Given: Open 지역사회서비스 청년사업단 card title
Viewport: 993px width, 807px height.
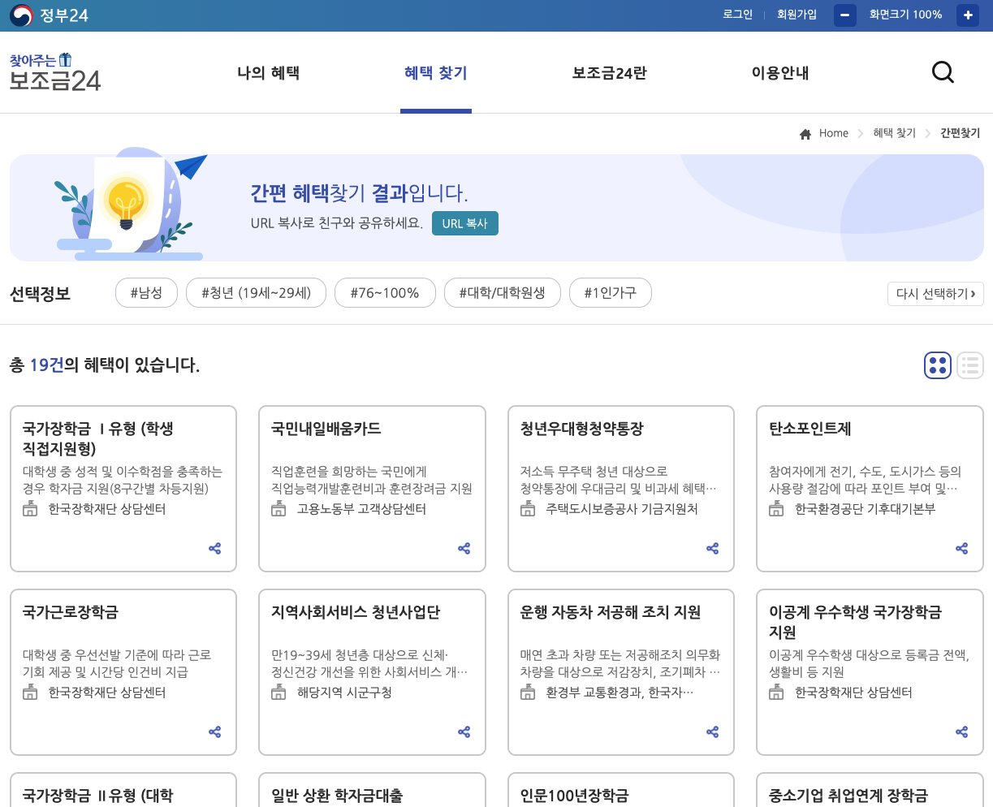Looking at the screenshot, I should (356, 612).
